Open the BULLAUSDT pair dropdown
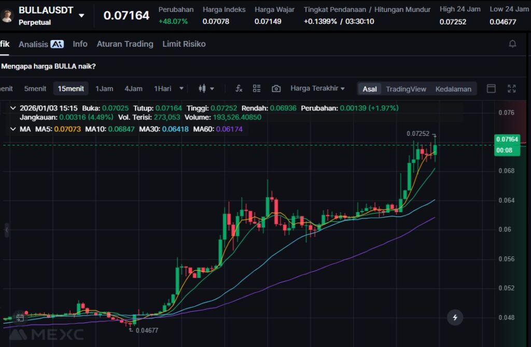The image size is (531, 347). (81, 16)
